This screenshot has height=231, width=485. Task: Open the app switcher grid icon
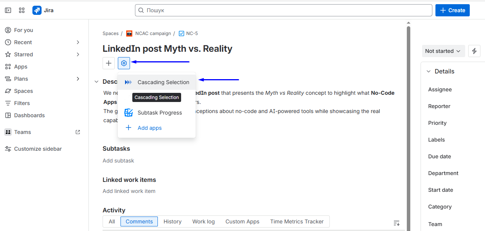(x=22, y=10)
